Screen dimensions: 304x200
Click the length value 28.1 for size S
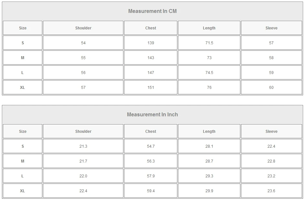[209, 146]
